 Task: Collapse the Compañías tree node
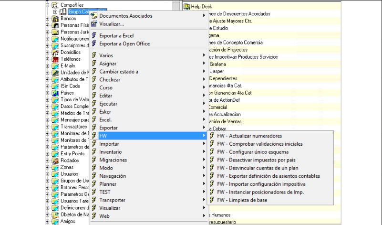pos(48,5)
